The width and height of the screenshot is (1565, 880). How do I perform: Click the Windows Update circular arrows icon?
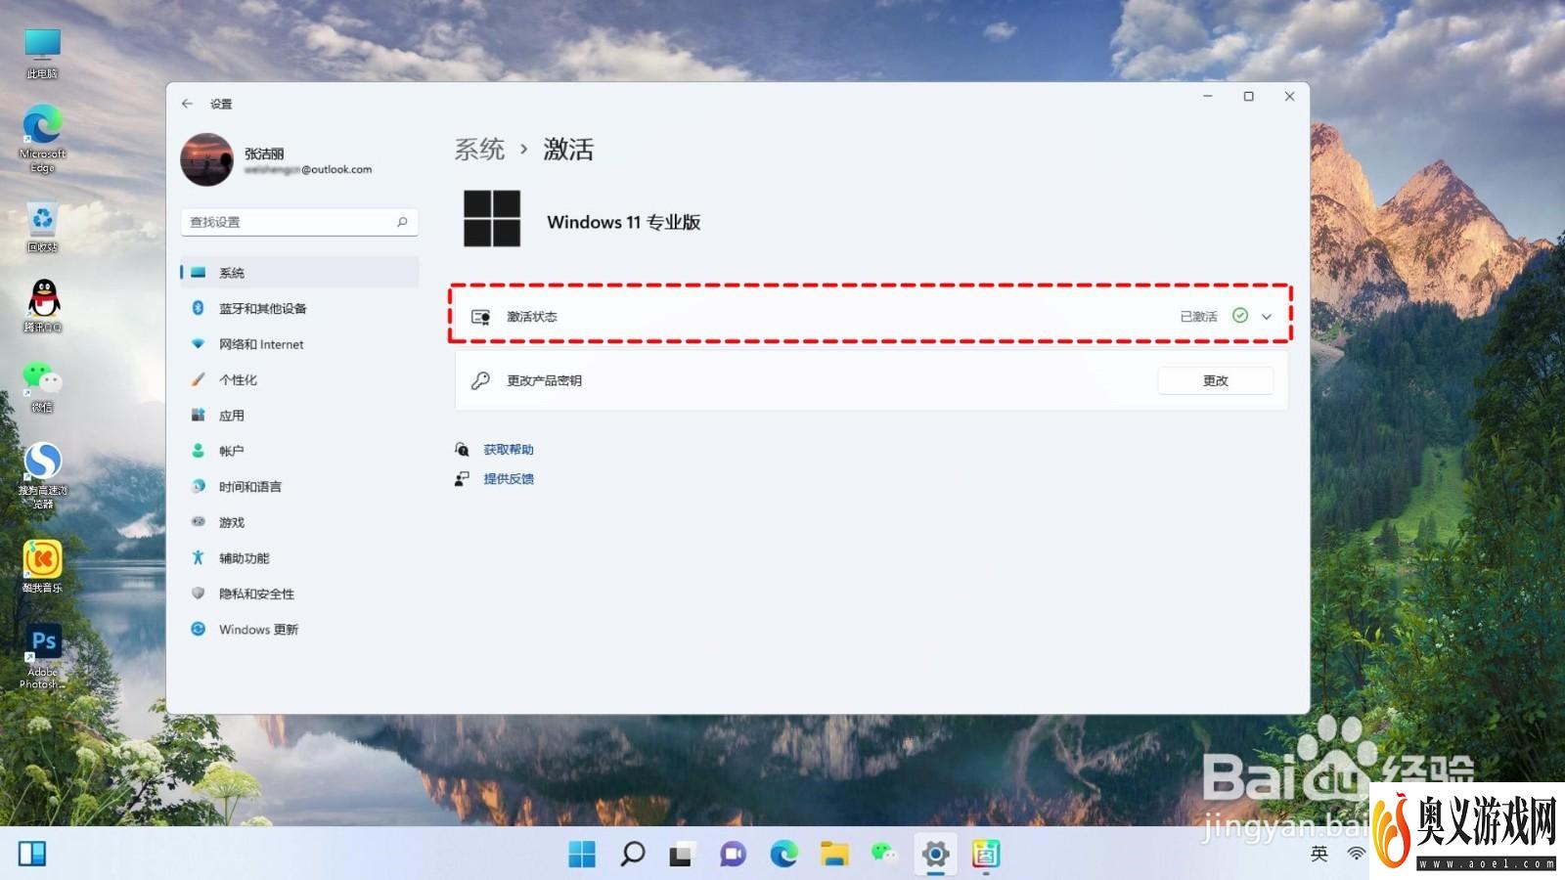[198, 630]
